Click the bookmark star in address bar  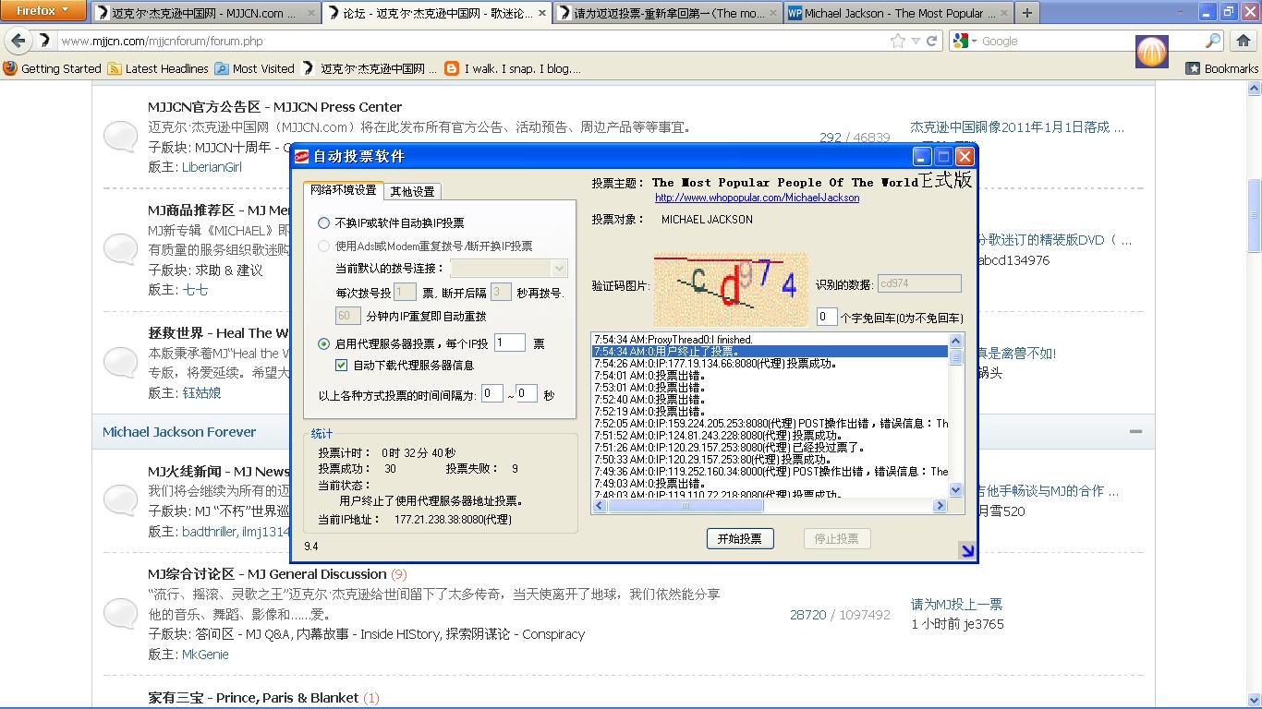pyautogui.click(x=897, y=41)
